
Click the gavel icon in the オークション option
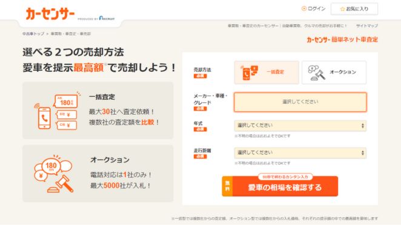click(x=317, y=73)
